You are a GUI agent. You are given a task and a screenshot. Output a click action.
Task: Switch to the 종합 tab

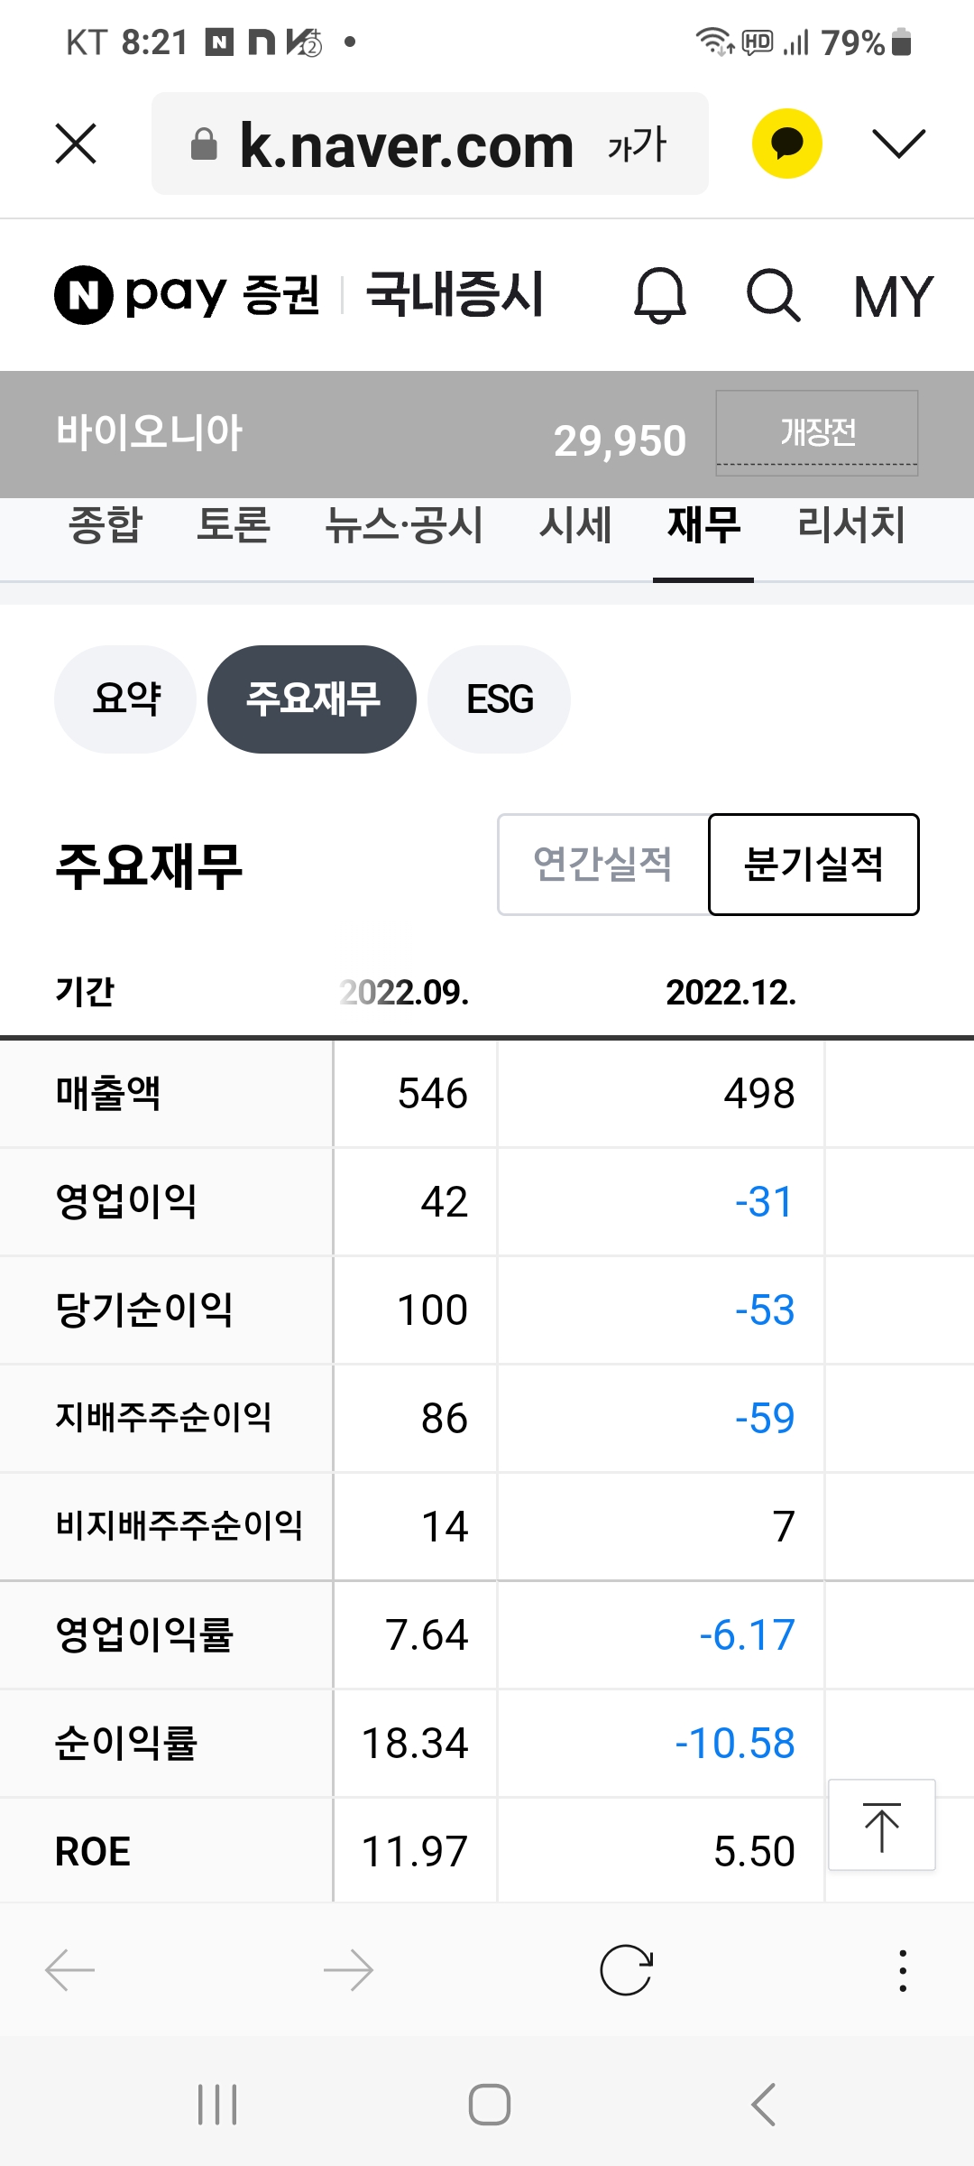point(106,525)
